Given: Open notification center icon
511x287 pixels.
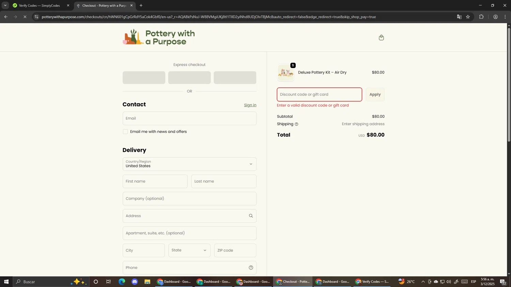Looking at the screenshot, I should coord(503,282).
